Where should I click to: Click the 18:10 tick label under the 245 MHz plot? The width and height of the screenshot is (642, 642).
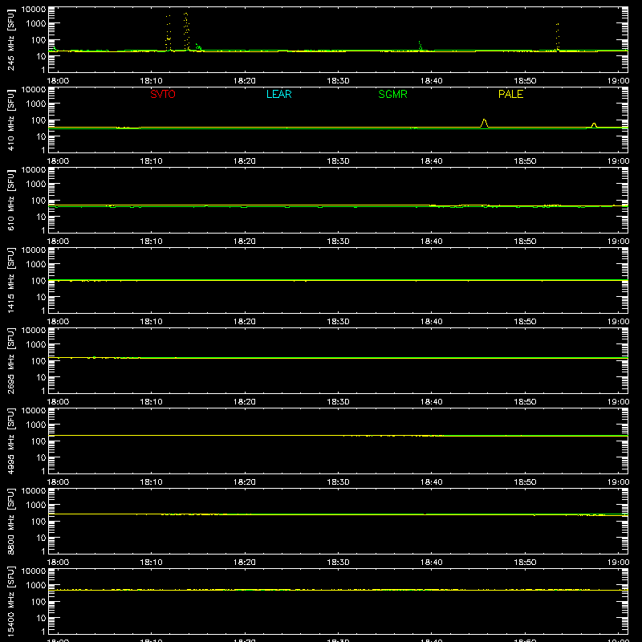pyautogui.click(x=152, y=81)
